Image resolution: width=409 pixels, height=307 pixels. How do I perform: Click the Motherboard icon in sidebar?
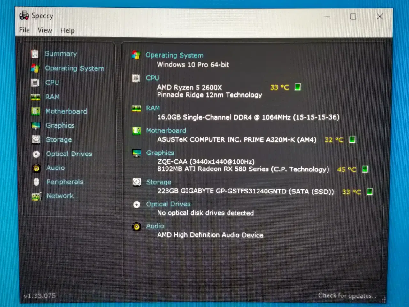[x=35, y=111]
